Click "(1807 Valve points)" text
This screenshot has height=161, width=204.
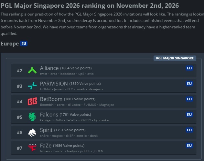click(x=80, y=99)
